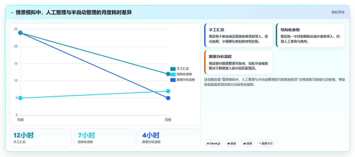Click the y-axis value 10

pos(16,81)
